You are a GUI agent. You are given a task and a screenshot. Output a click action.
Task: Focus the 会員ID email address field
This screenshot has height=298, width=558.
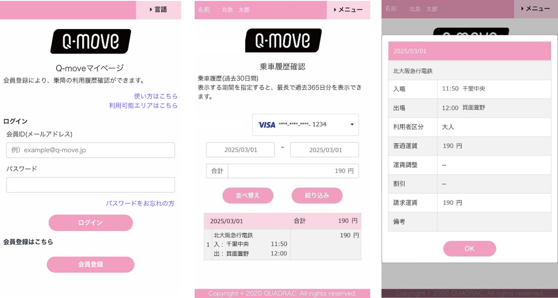point(91,150)
